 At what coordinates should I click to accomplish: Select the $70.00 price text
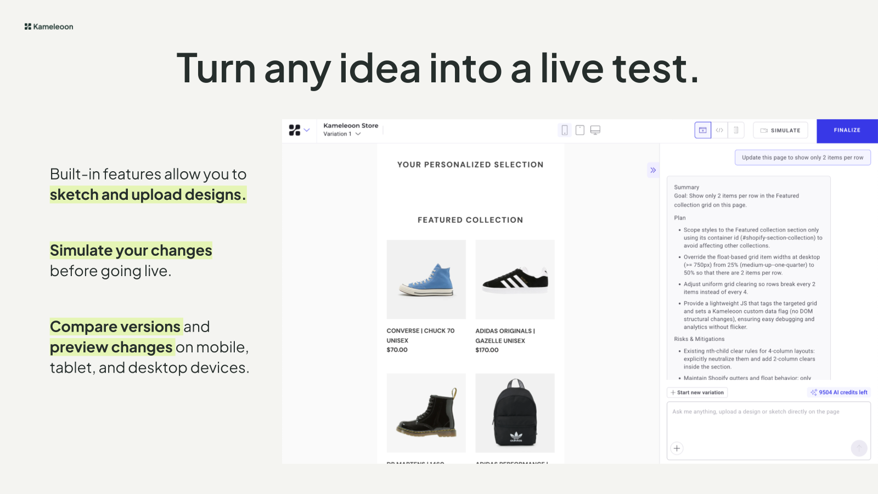click(x=397, y=350)
